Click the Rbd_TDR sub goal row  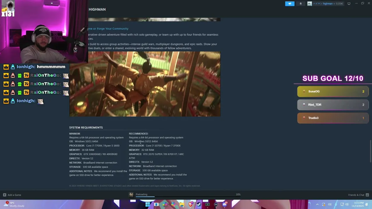tap(333, 105)
